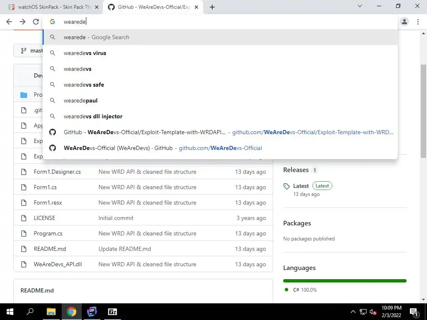Show hidden system tray icons
Screen dimensions: 427x320
(353, 312)
